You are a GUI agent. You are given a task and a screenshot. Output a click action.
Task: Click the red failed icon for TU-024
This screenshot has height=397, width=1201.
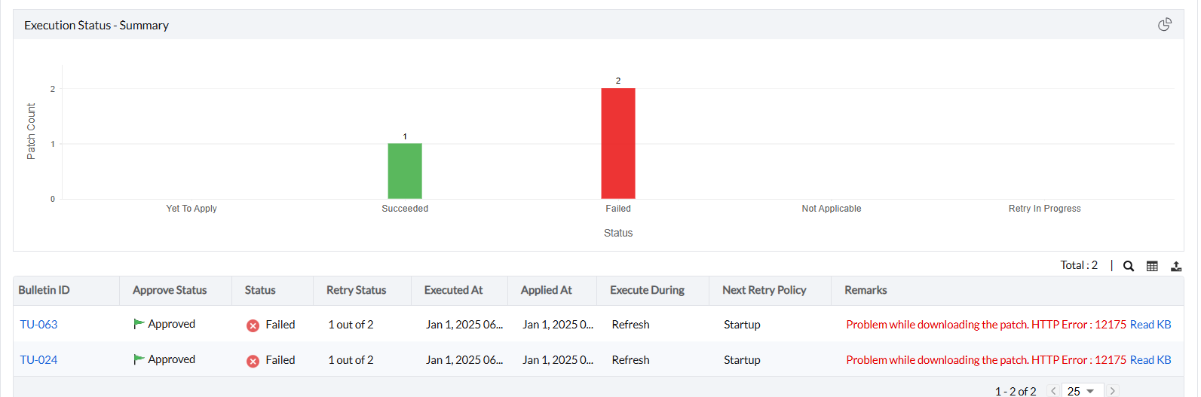pyautogui.click(x=253, y=361)
